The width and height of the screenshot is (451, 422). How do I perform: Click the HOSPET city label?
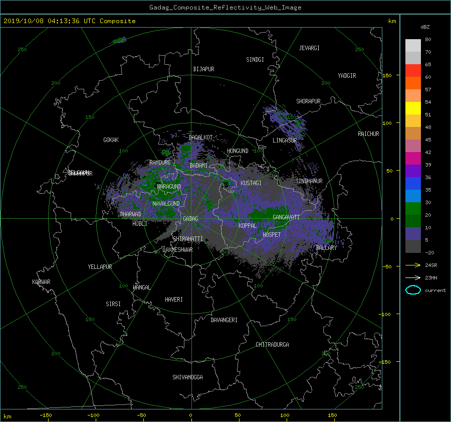pos(272,235)
